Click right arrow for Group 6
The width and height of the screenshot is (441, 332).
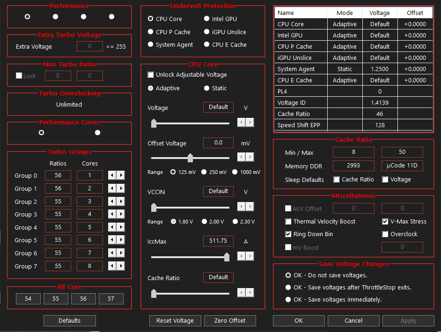[x=121, y=253]
